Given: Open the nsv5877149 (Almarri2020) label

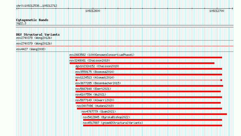Looking at the screenshot, I should coord(95,100).
